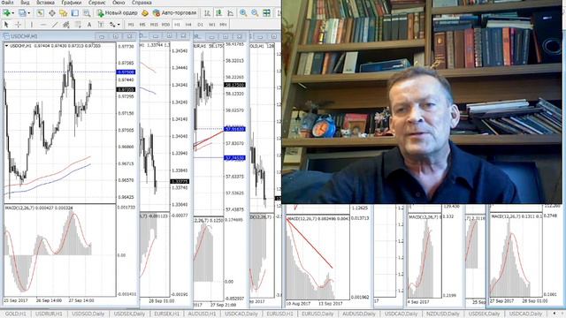Open the Файл menu
566x318 pixels.
tap(8, 3)
